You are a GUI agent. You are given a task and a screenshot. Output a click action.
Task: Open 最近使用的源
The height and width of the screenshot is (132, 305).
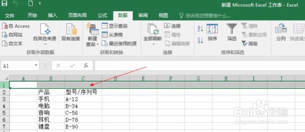tap(119, 43)
